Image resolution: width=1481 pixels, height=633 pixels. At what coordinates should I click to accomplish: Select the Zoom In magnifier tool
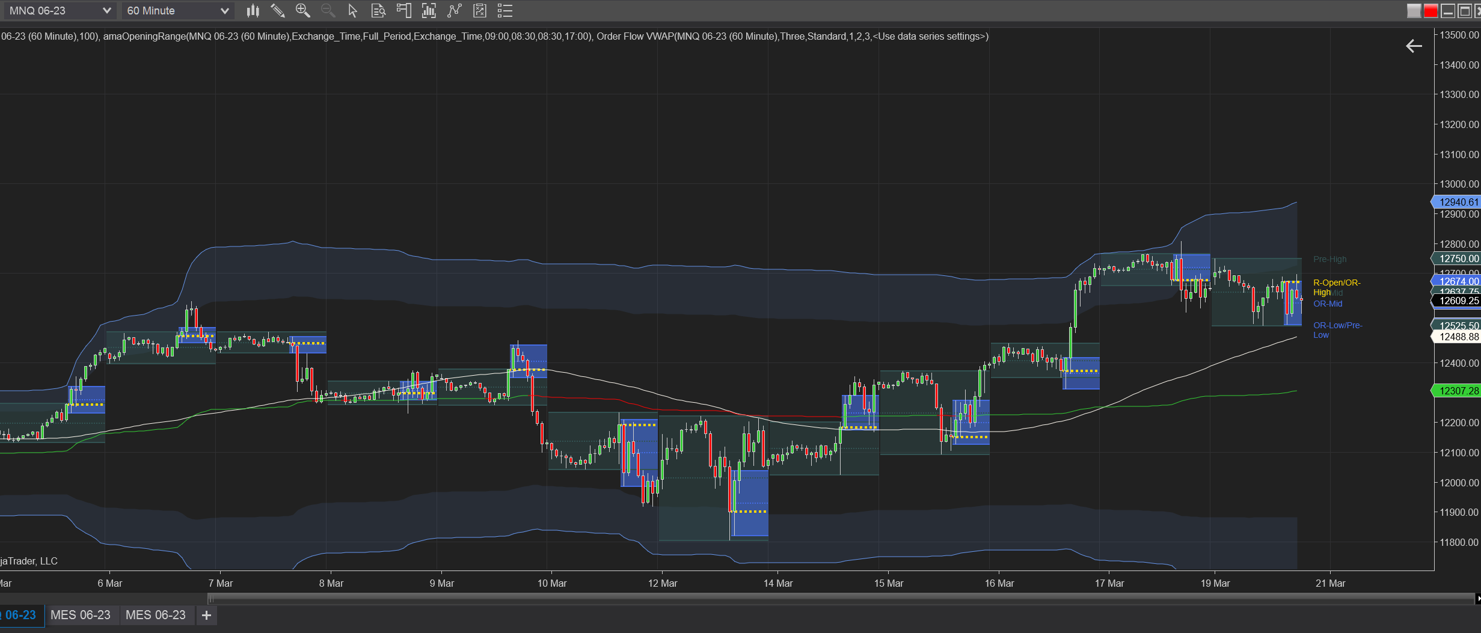(x=302, y=11)
